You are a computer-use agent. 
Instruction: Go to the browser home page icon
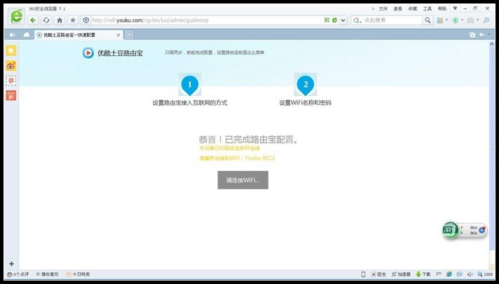[x=60, y=20]
